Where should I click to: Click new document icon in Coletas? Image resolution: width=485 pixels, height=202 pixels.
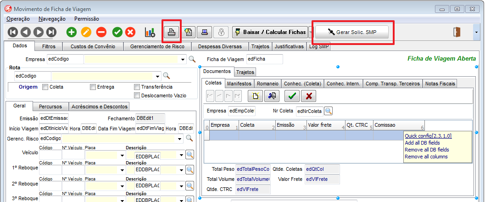pyautogui.click(x=256, y=96)
